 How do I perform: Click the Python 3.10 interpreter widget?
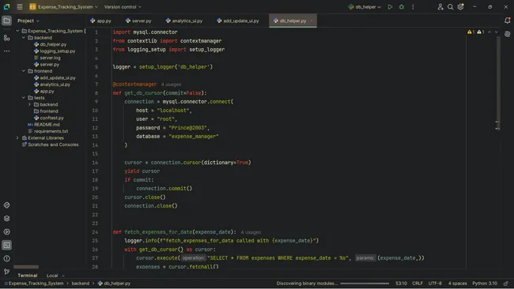485,283
